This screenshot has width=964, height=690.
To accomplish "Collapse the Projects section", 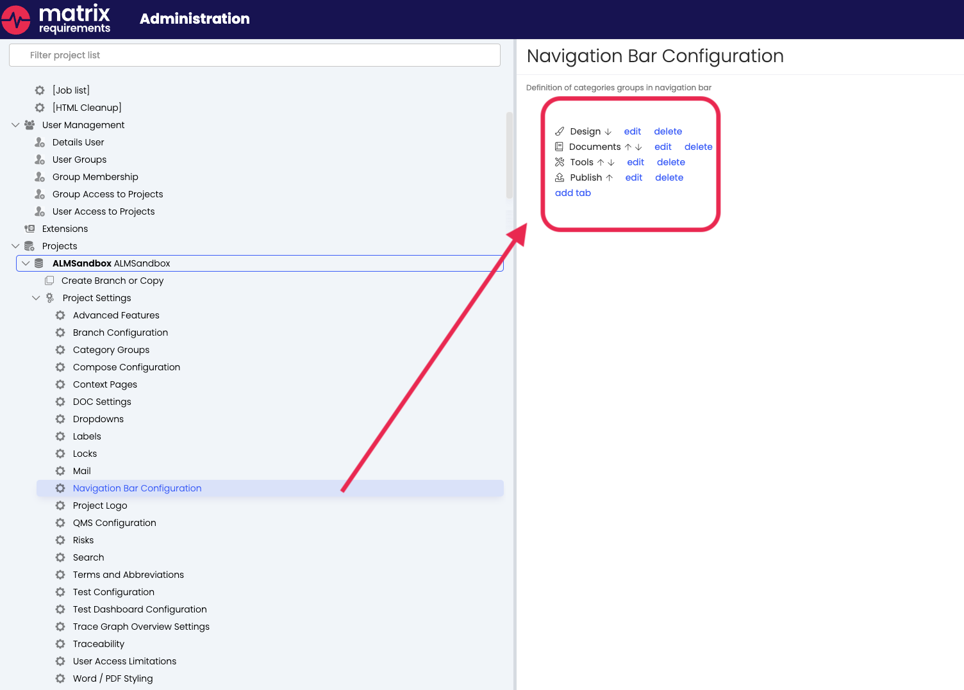I will click(15, 246).
